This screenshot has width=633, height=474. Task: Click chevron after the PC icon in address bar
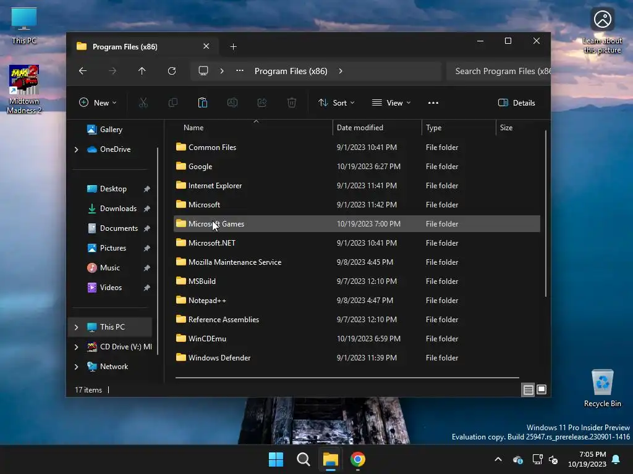click(x=222, y=71)
